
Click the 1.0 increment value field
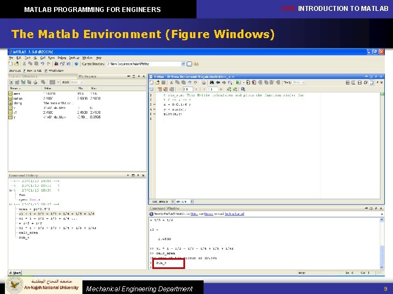[188, 89]
